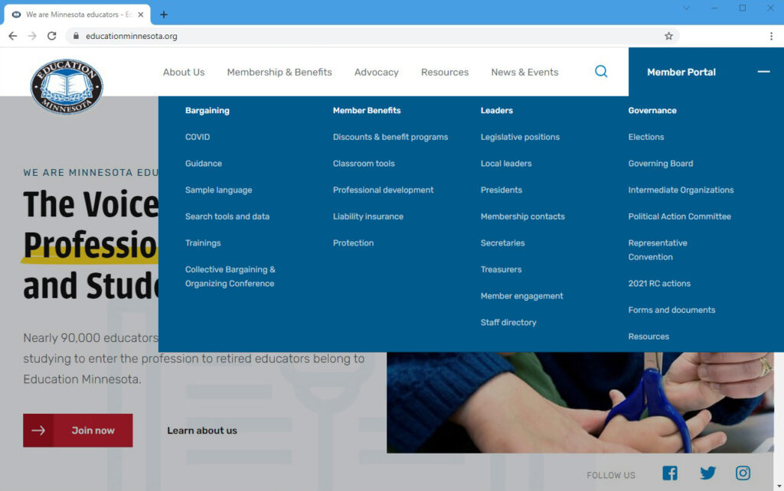Click the Education Minnesota logo
Screen dimensions: 784x491
click(x=67, y=86)
